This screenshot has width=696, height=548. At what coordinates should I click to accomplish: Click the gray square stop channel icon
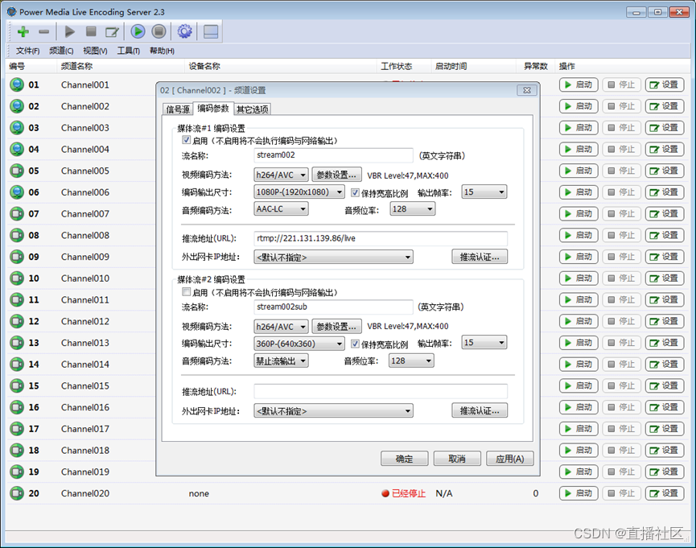click(x=91, y=31)
